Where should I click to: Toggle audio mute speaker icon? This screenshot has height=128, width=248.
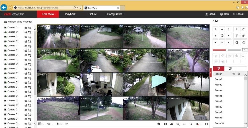click(x=198, y=124)
